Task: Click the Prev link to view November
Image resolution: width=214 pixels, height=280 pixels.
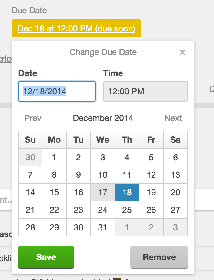Action: pyautogui.click(x=32, y=118)
